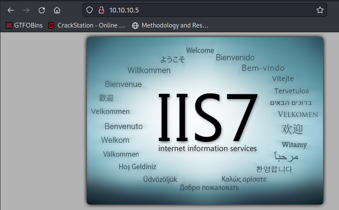Click the word "Willkommen"
Viewport: 339px width, 210px height.
point(149,70)
